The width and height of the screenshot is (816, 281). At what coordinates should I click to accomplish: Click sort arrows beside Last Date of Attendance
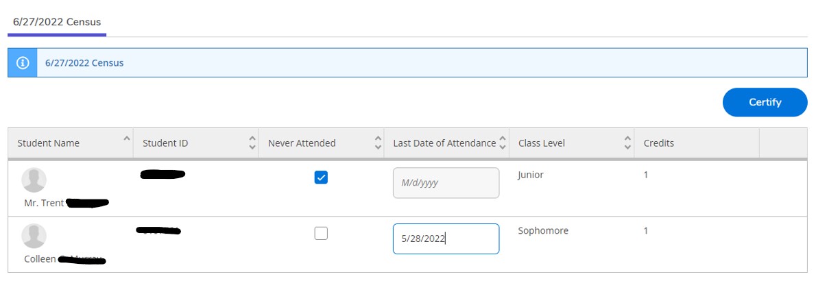(x=503, y=143)
